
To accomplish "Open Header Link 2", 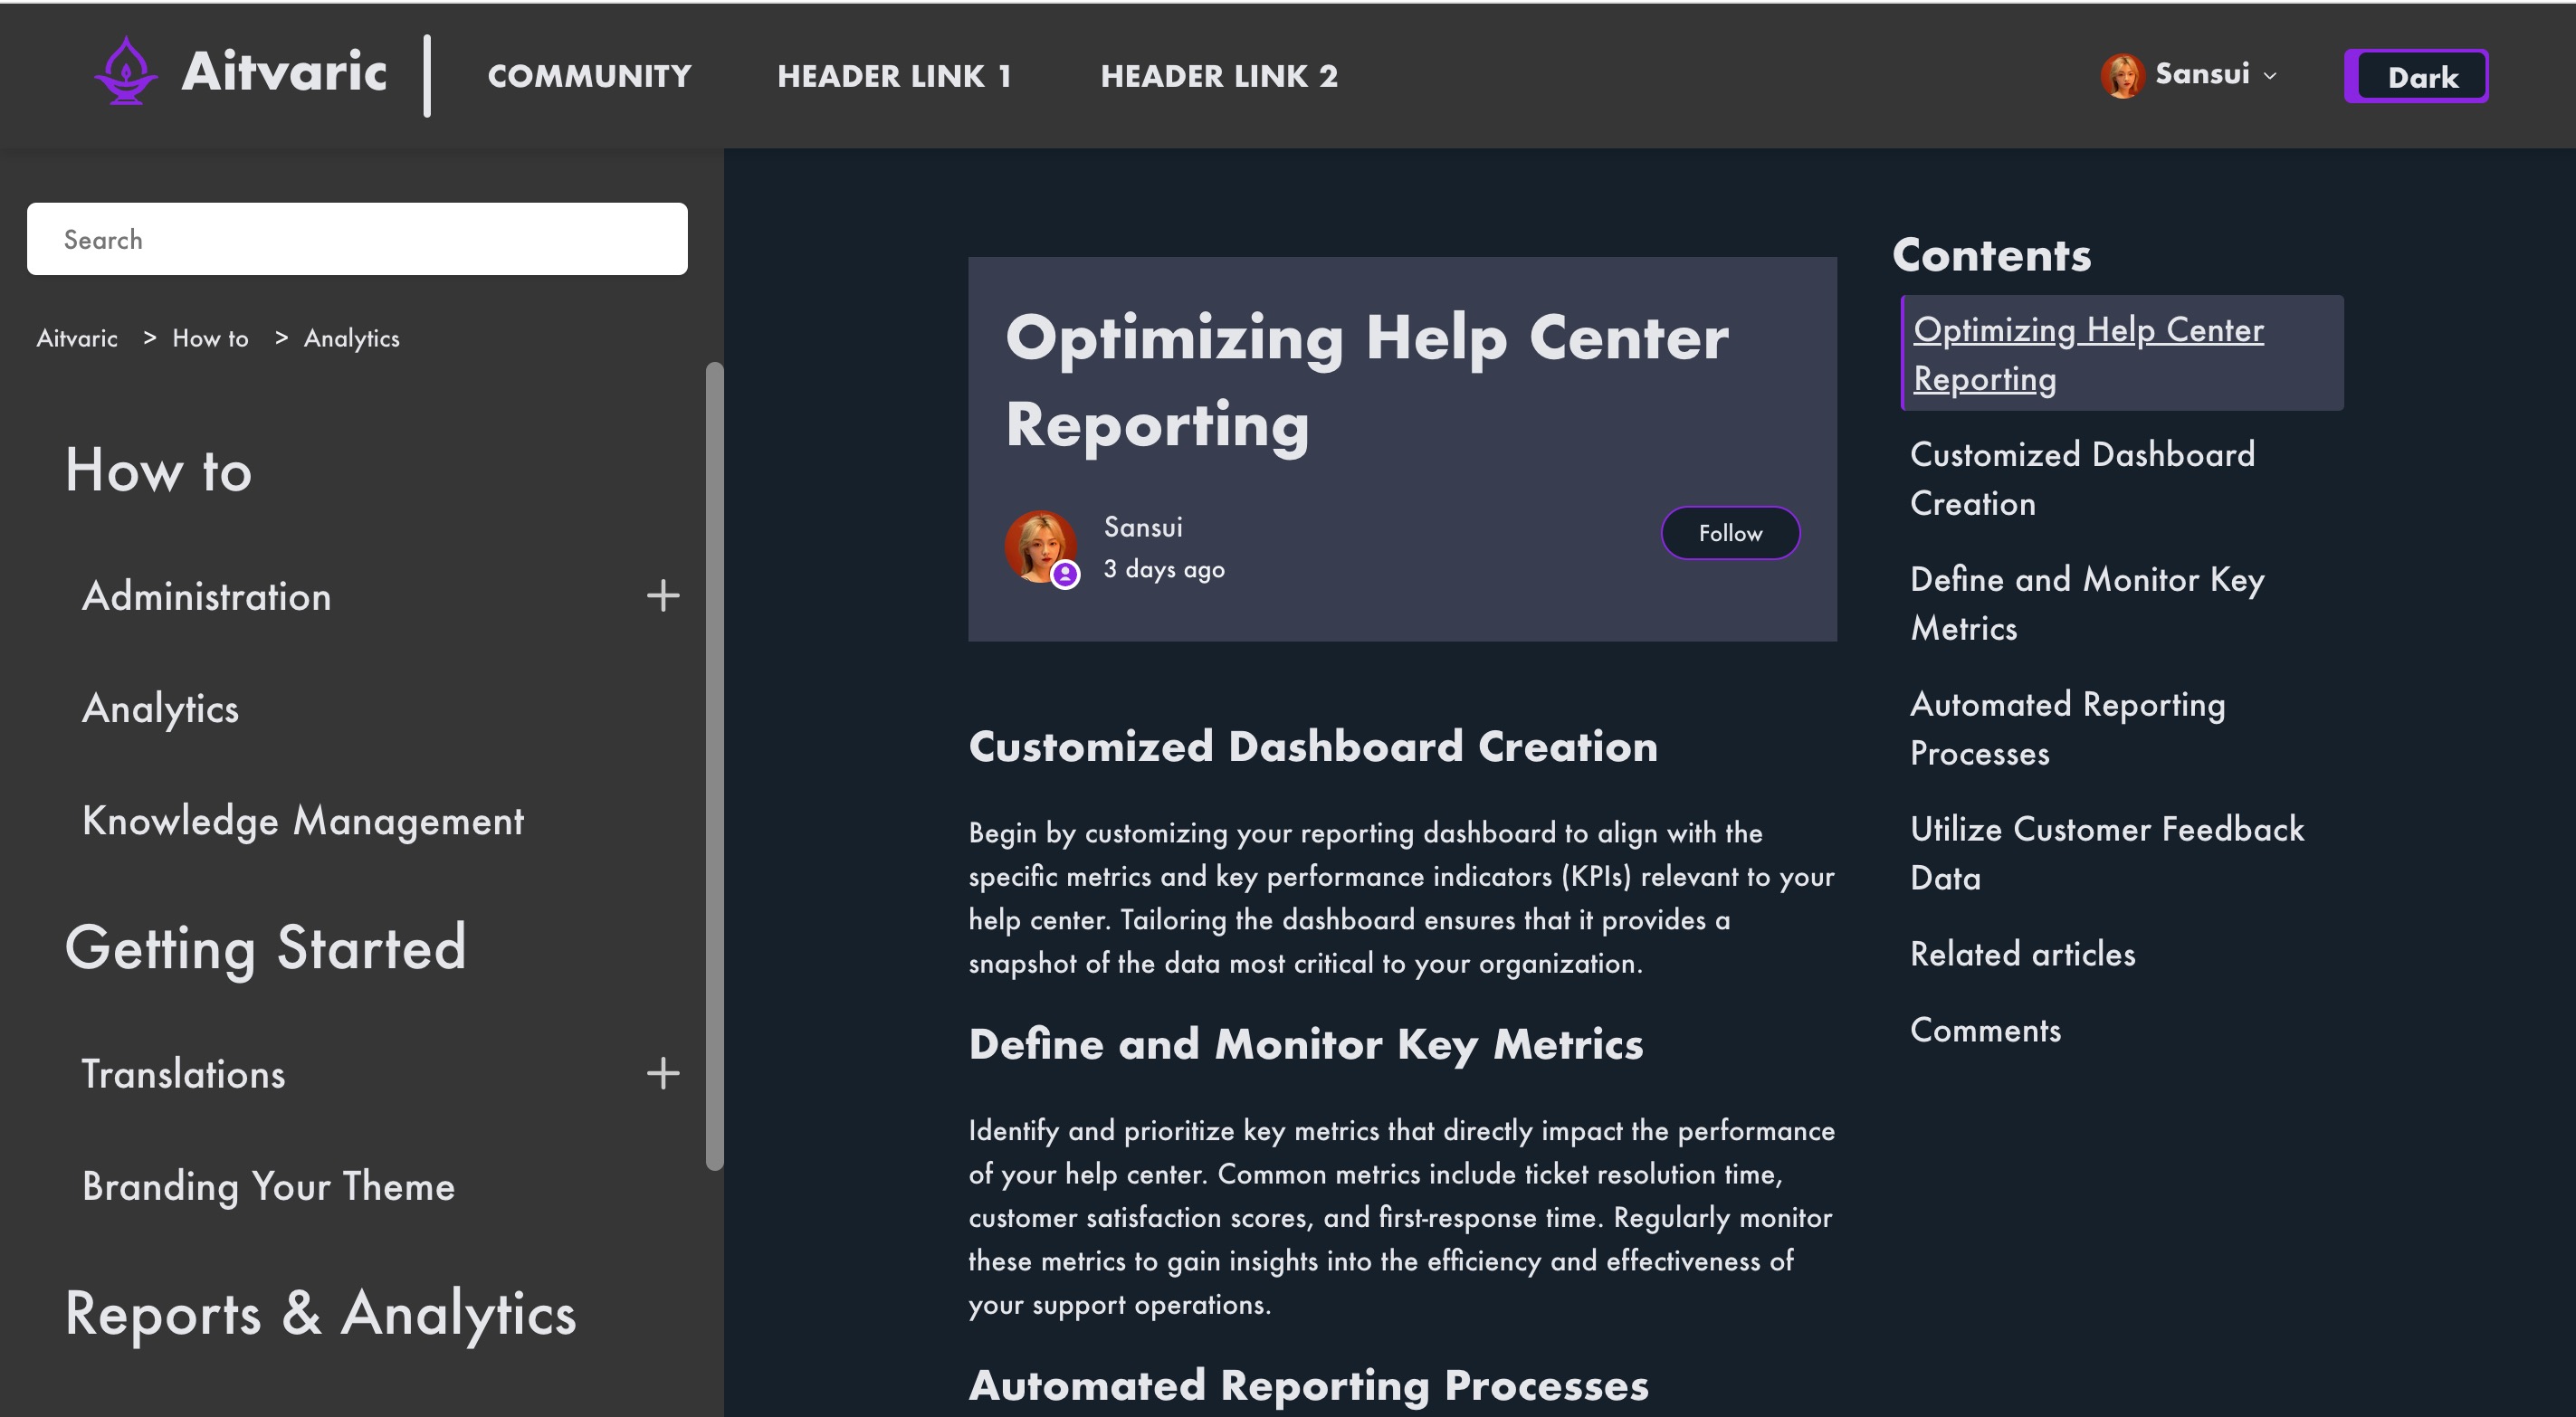I will coord(1218,76).
